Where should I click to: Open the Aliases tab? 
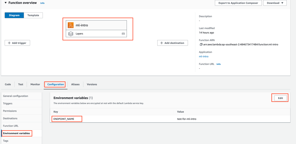75,84
